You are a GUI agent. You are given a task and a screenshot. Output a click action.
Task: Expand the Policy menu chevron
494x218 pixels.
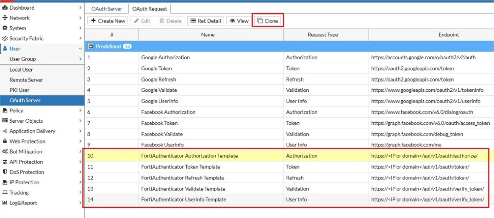pyautogui.click(x=80, y=110)
